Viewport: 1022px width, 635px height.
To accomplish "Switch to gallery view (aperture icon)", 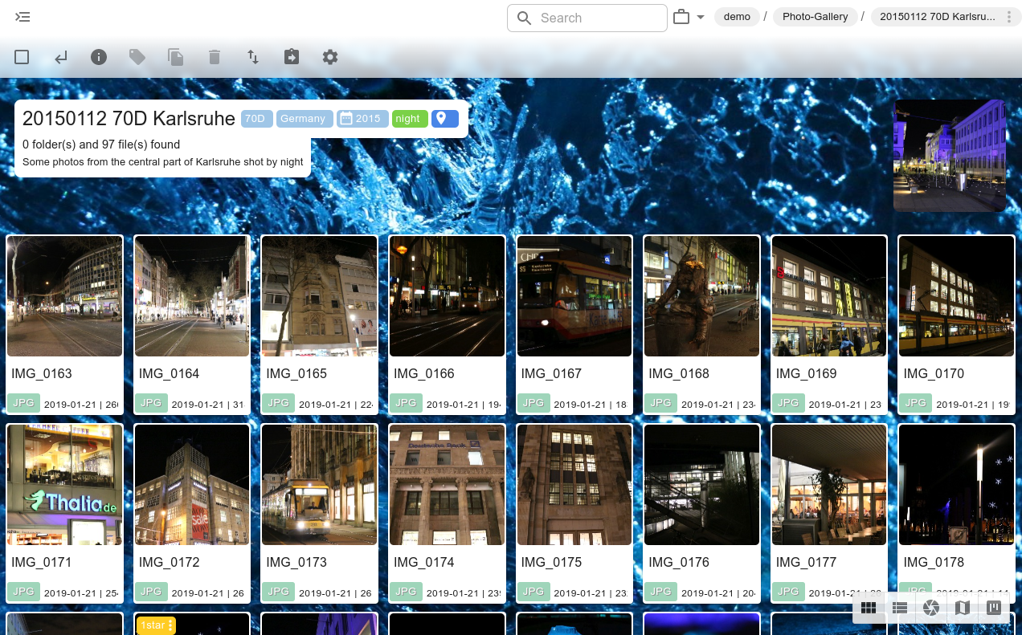I will point(931,608).
